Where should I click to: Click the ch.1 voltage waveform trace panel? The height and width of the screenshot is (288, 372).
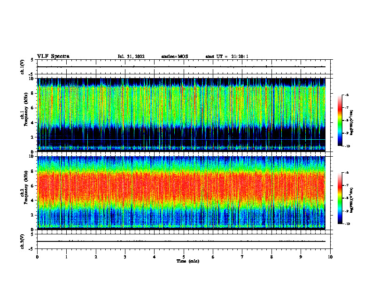[x=185, y=67]
